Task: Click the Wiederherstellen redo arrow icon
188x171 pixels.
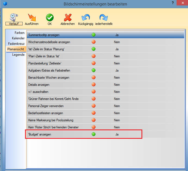Action: click(x=104, y=18)
